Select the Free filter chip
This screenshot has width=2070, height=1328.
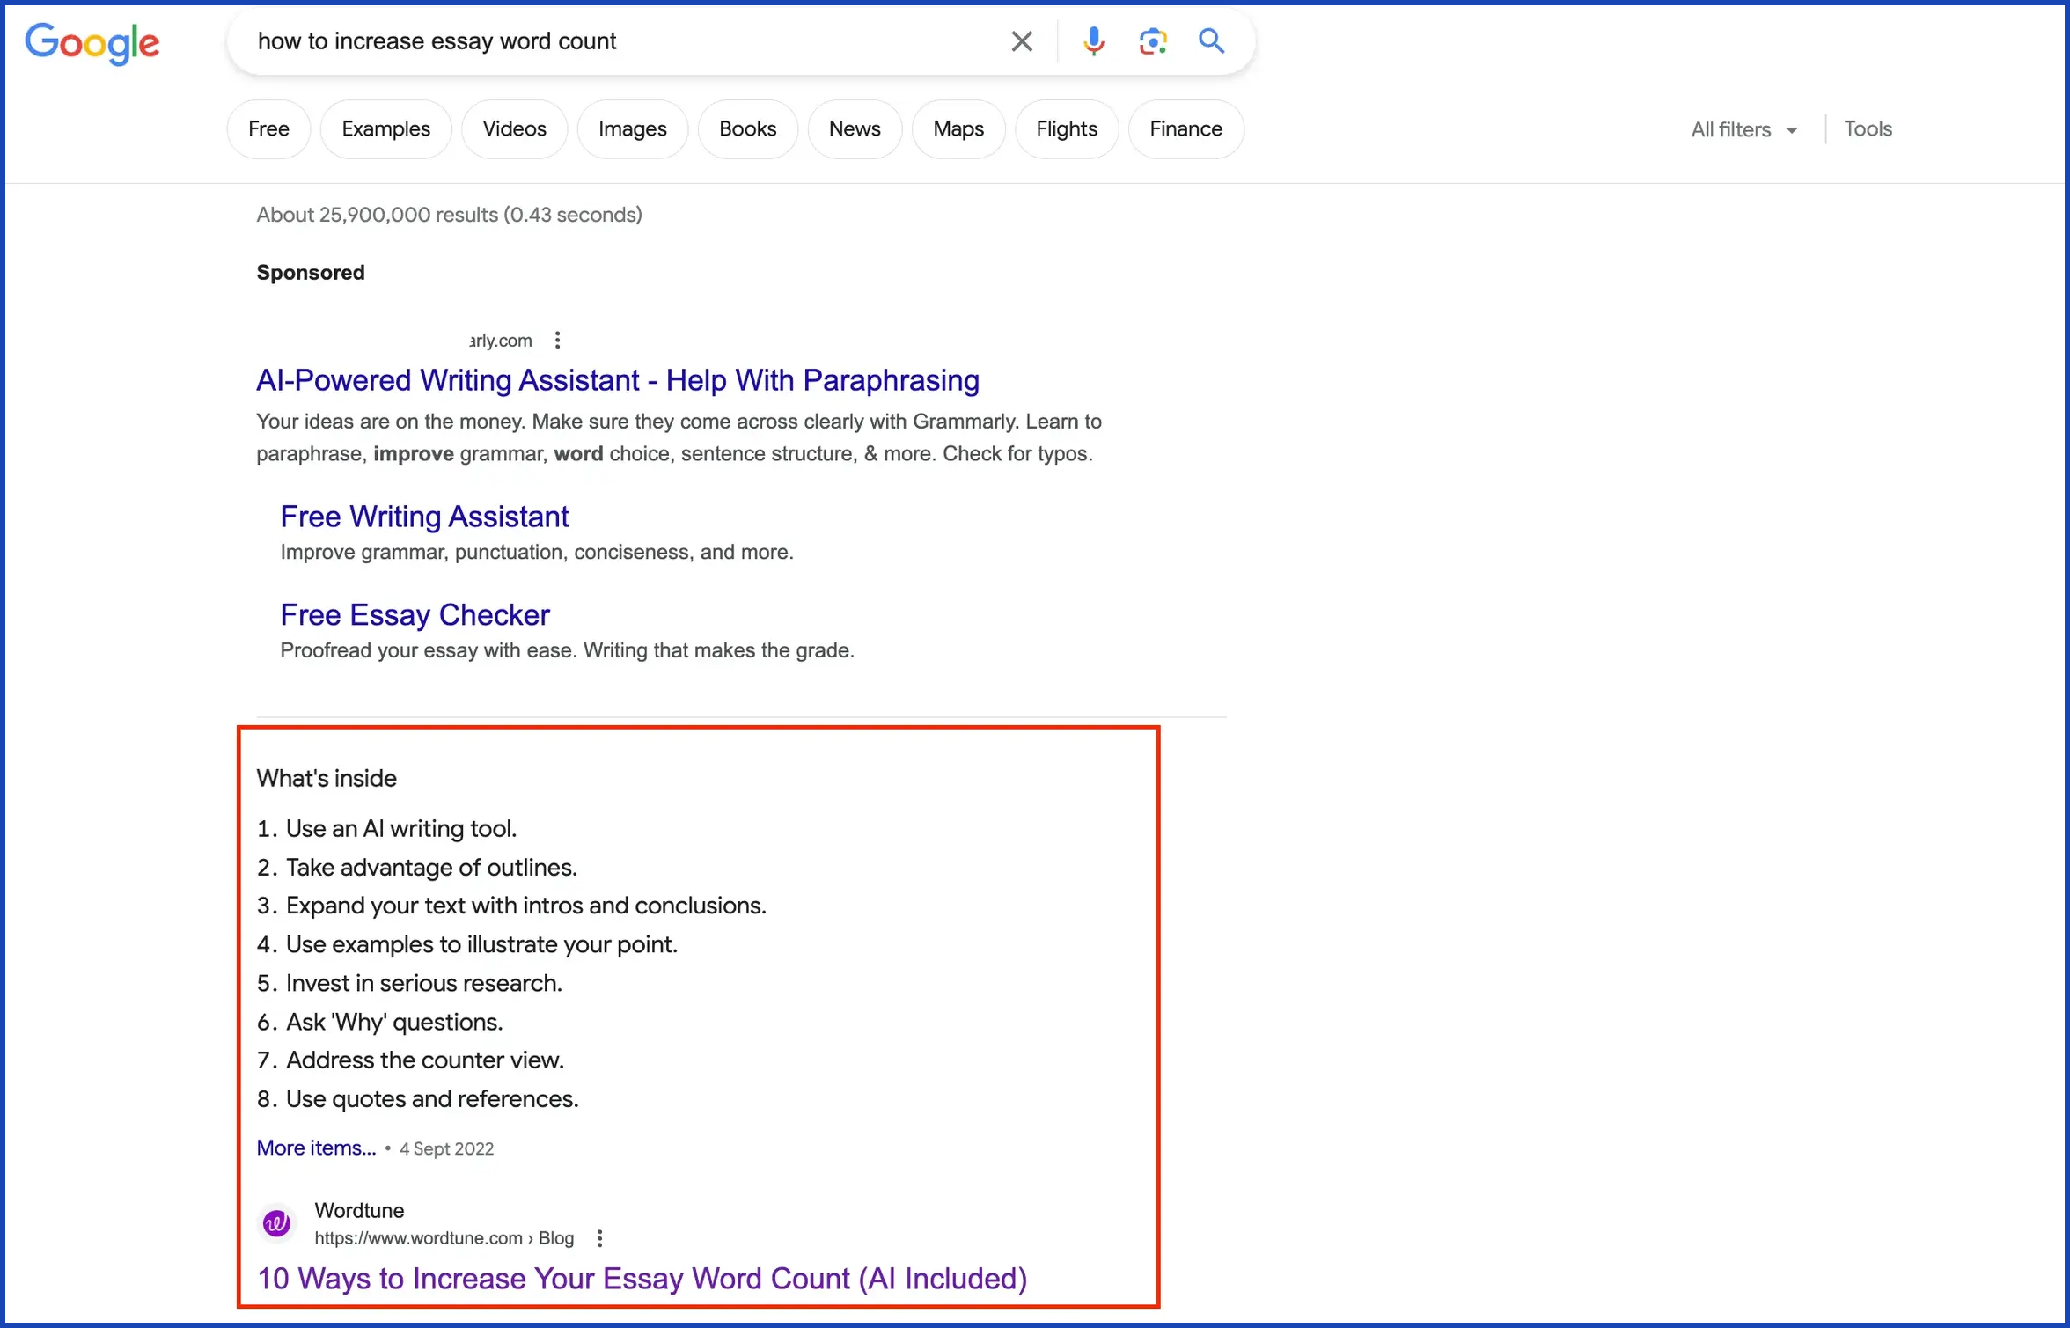(268, 129)
